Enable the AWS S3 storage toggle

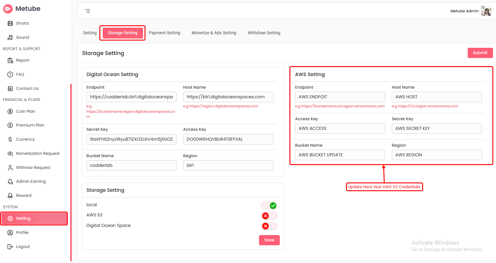tap(269, 216)
